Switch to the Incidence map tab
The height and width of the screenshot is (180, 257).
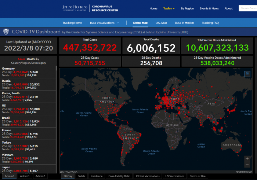(97, 176)
